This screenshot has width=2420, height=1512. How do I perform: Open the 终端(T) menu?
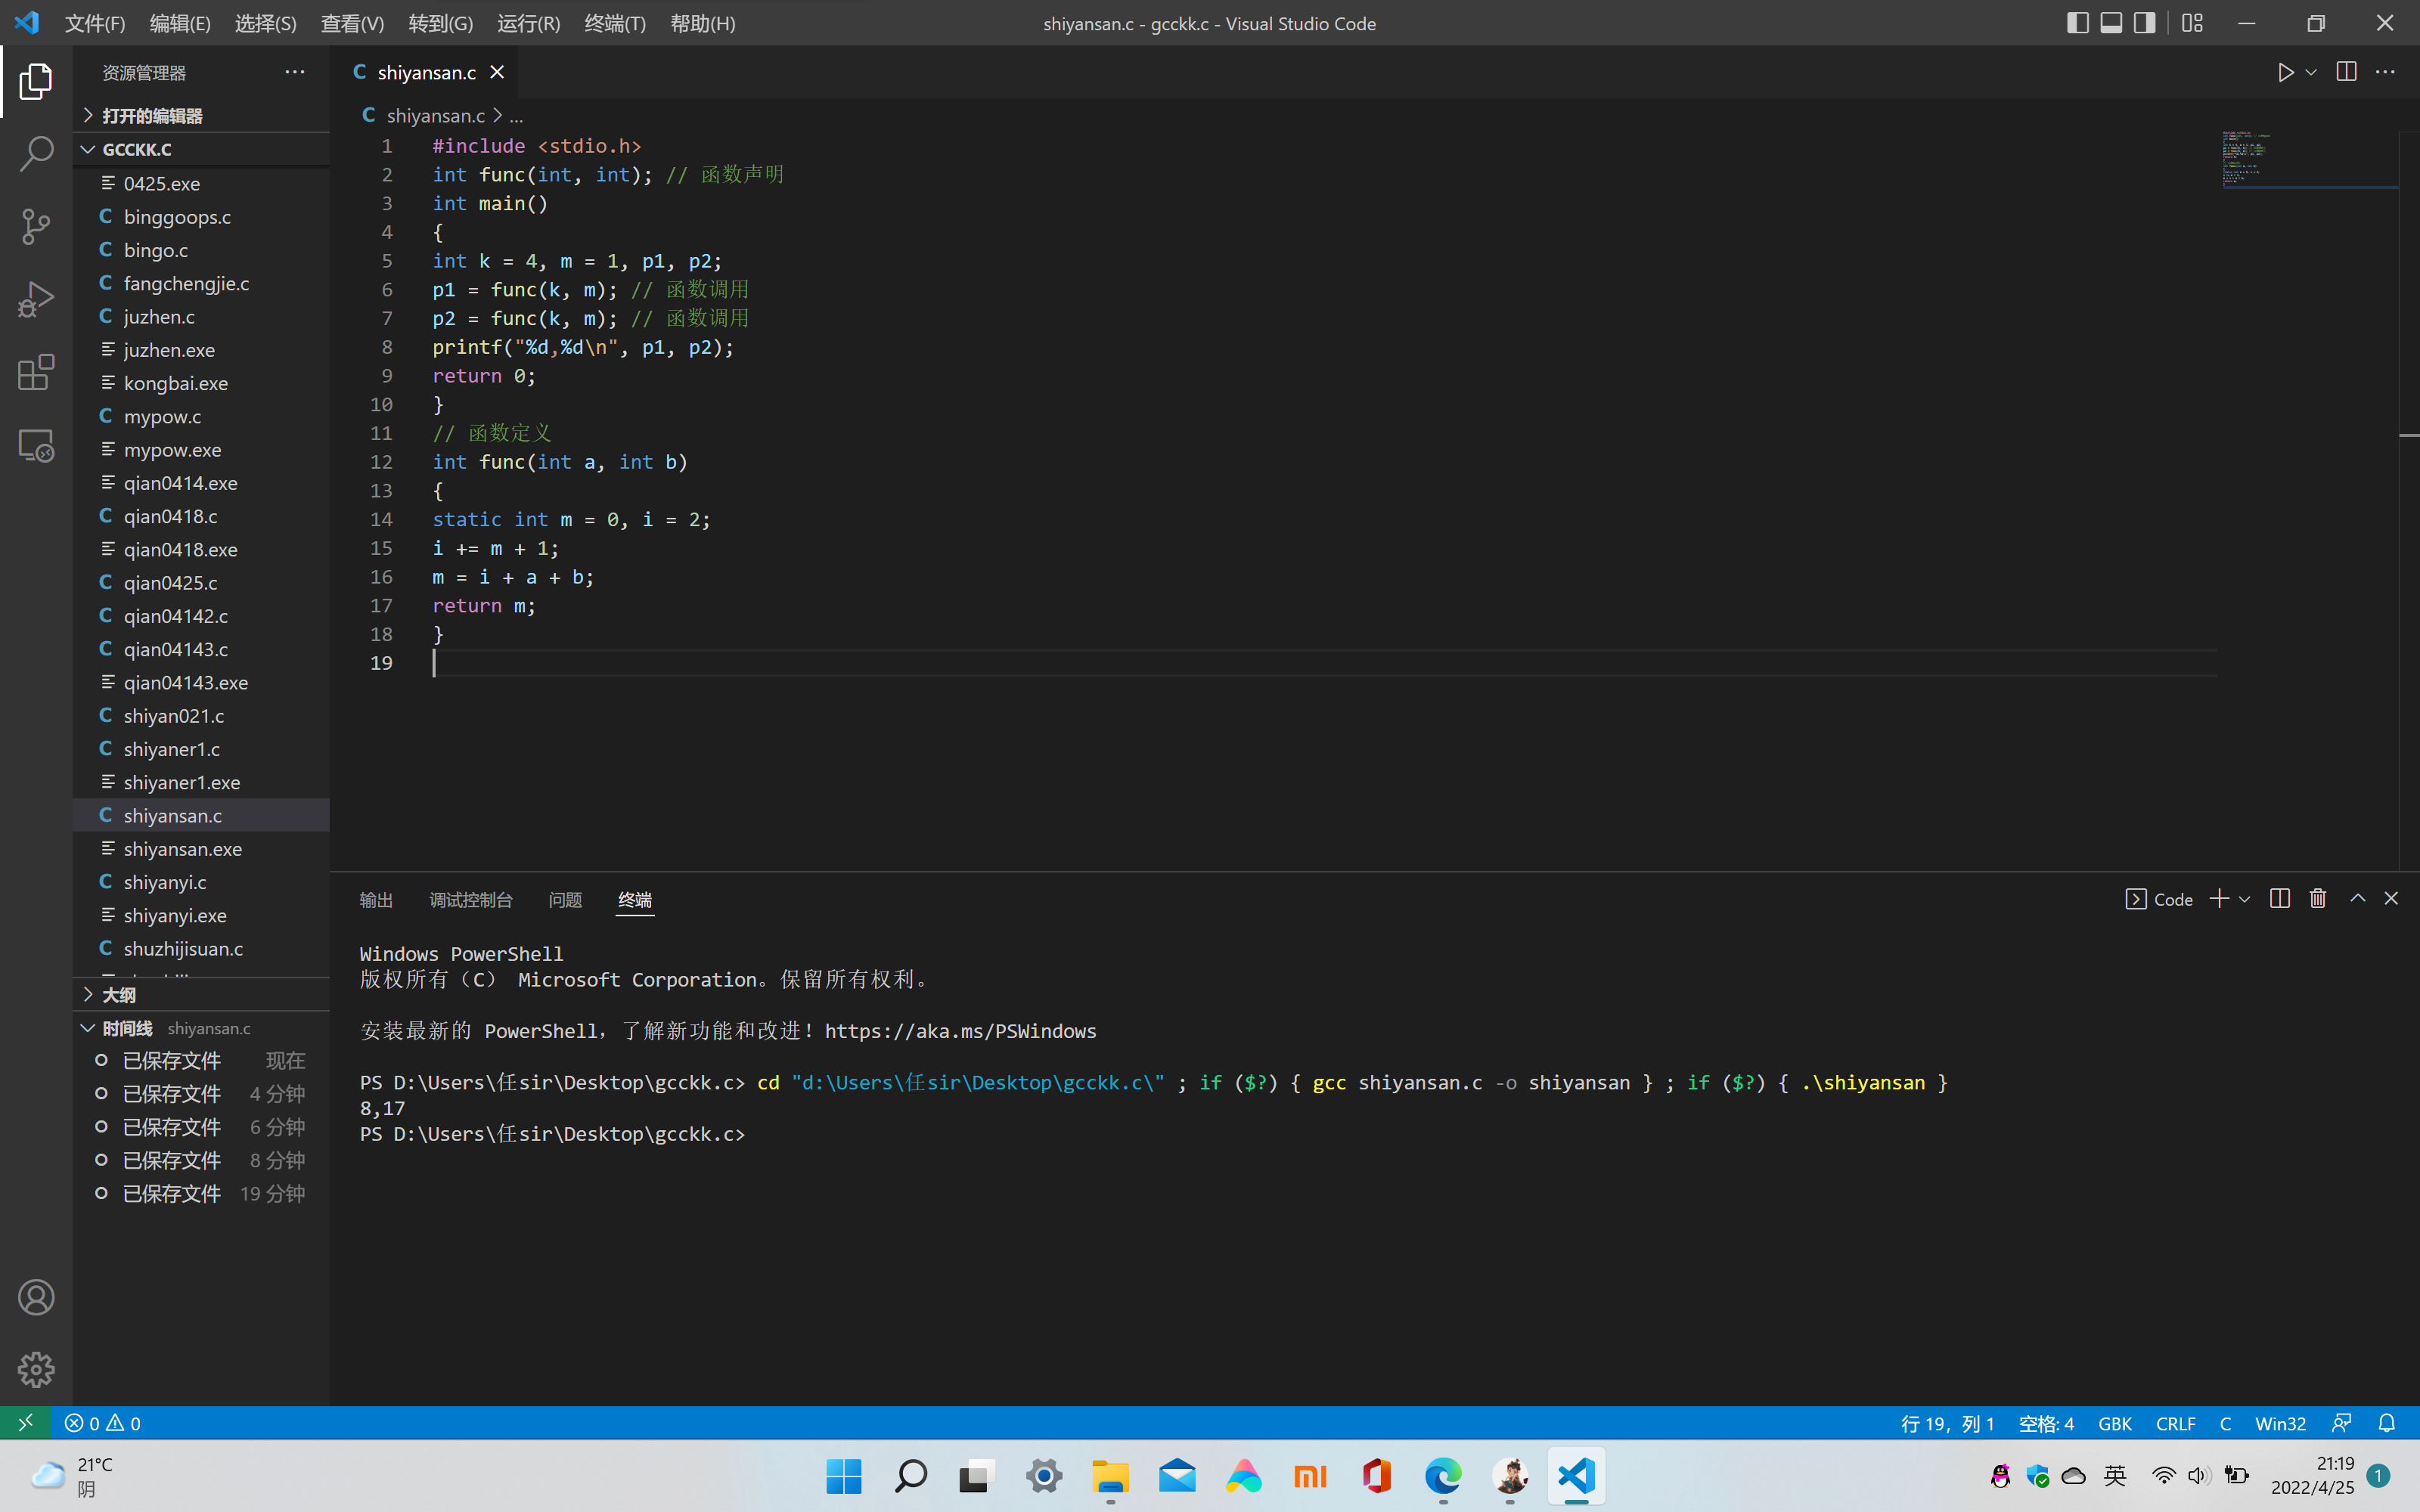[615, 23]
